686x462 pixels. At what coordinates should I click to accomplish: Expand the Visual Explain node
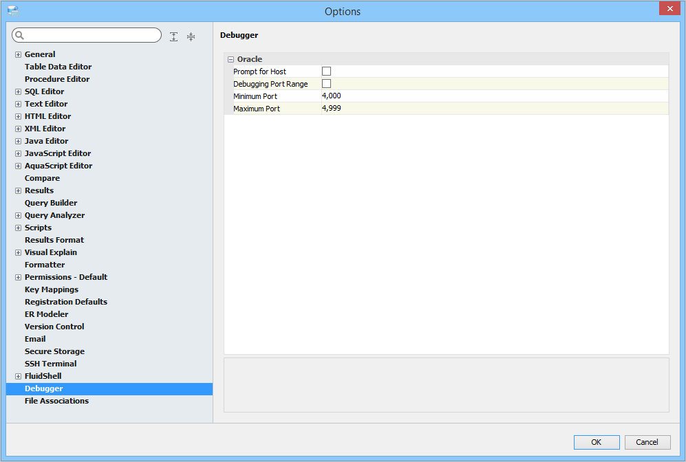coord(18,252)
